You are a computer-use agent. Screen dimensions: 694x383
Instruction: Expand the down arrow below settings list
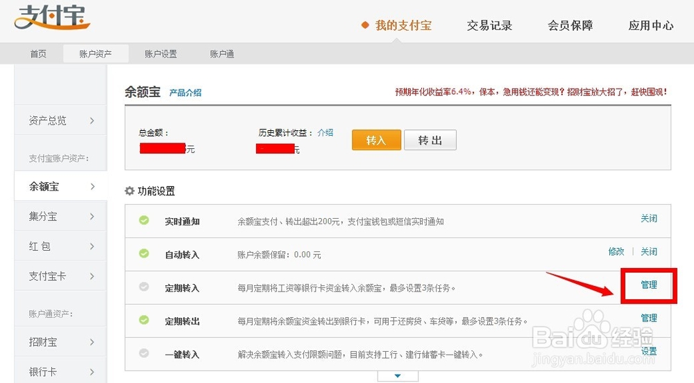click(398, 376)
